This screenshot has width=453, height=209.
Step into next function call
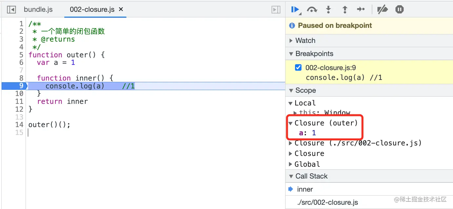point(328,10)
